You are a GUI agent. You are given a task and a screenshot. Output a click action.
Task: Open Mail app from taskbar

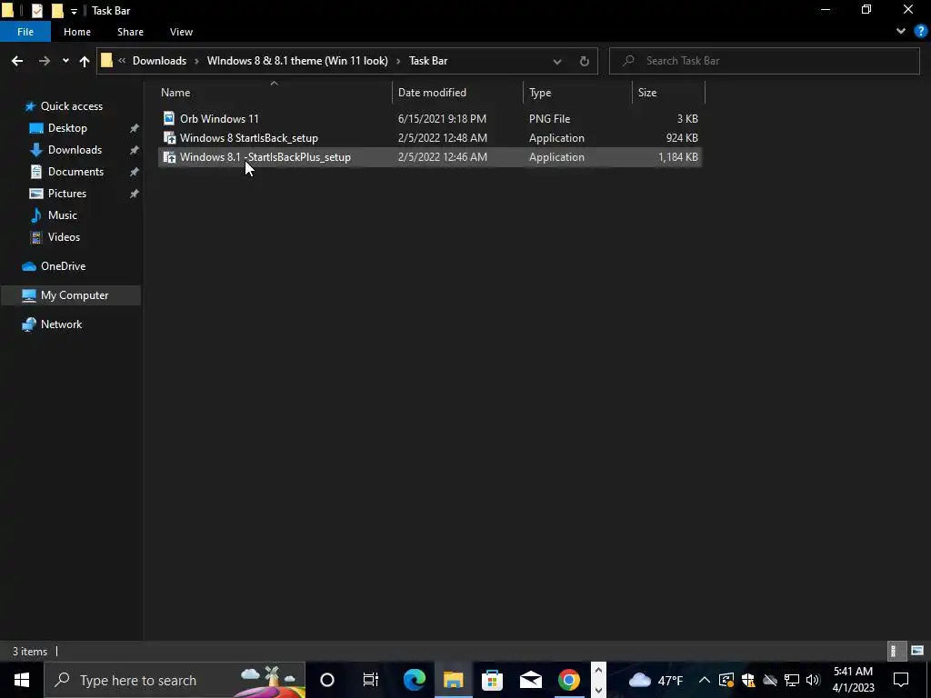tap(531, 680)
